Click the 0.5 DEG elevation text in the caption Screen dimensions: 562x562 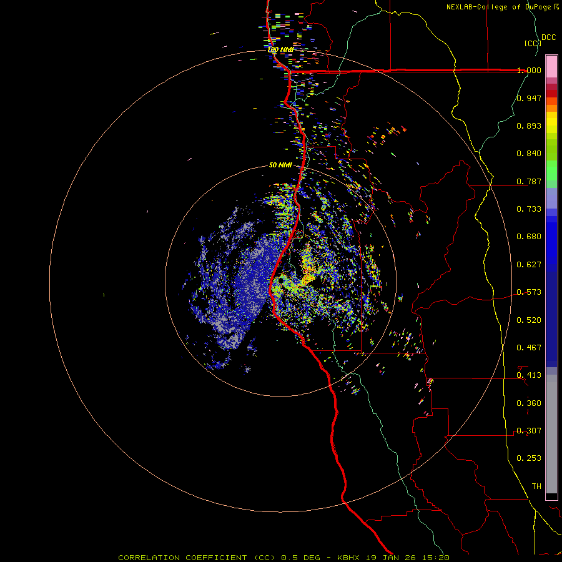point(300,558)
